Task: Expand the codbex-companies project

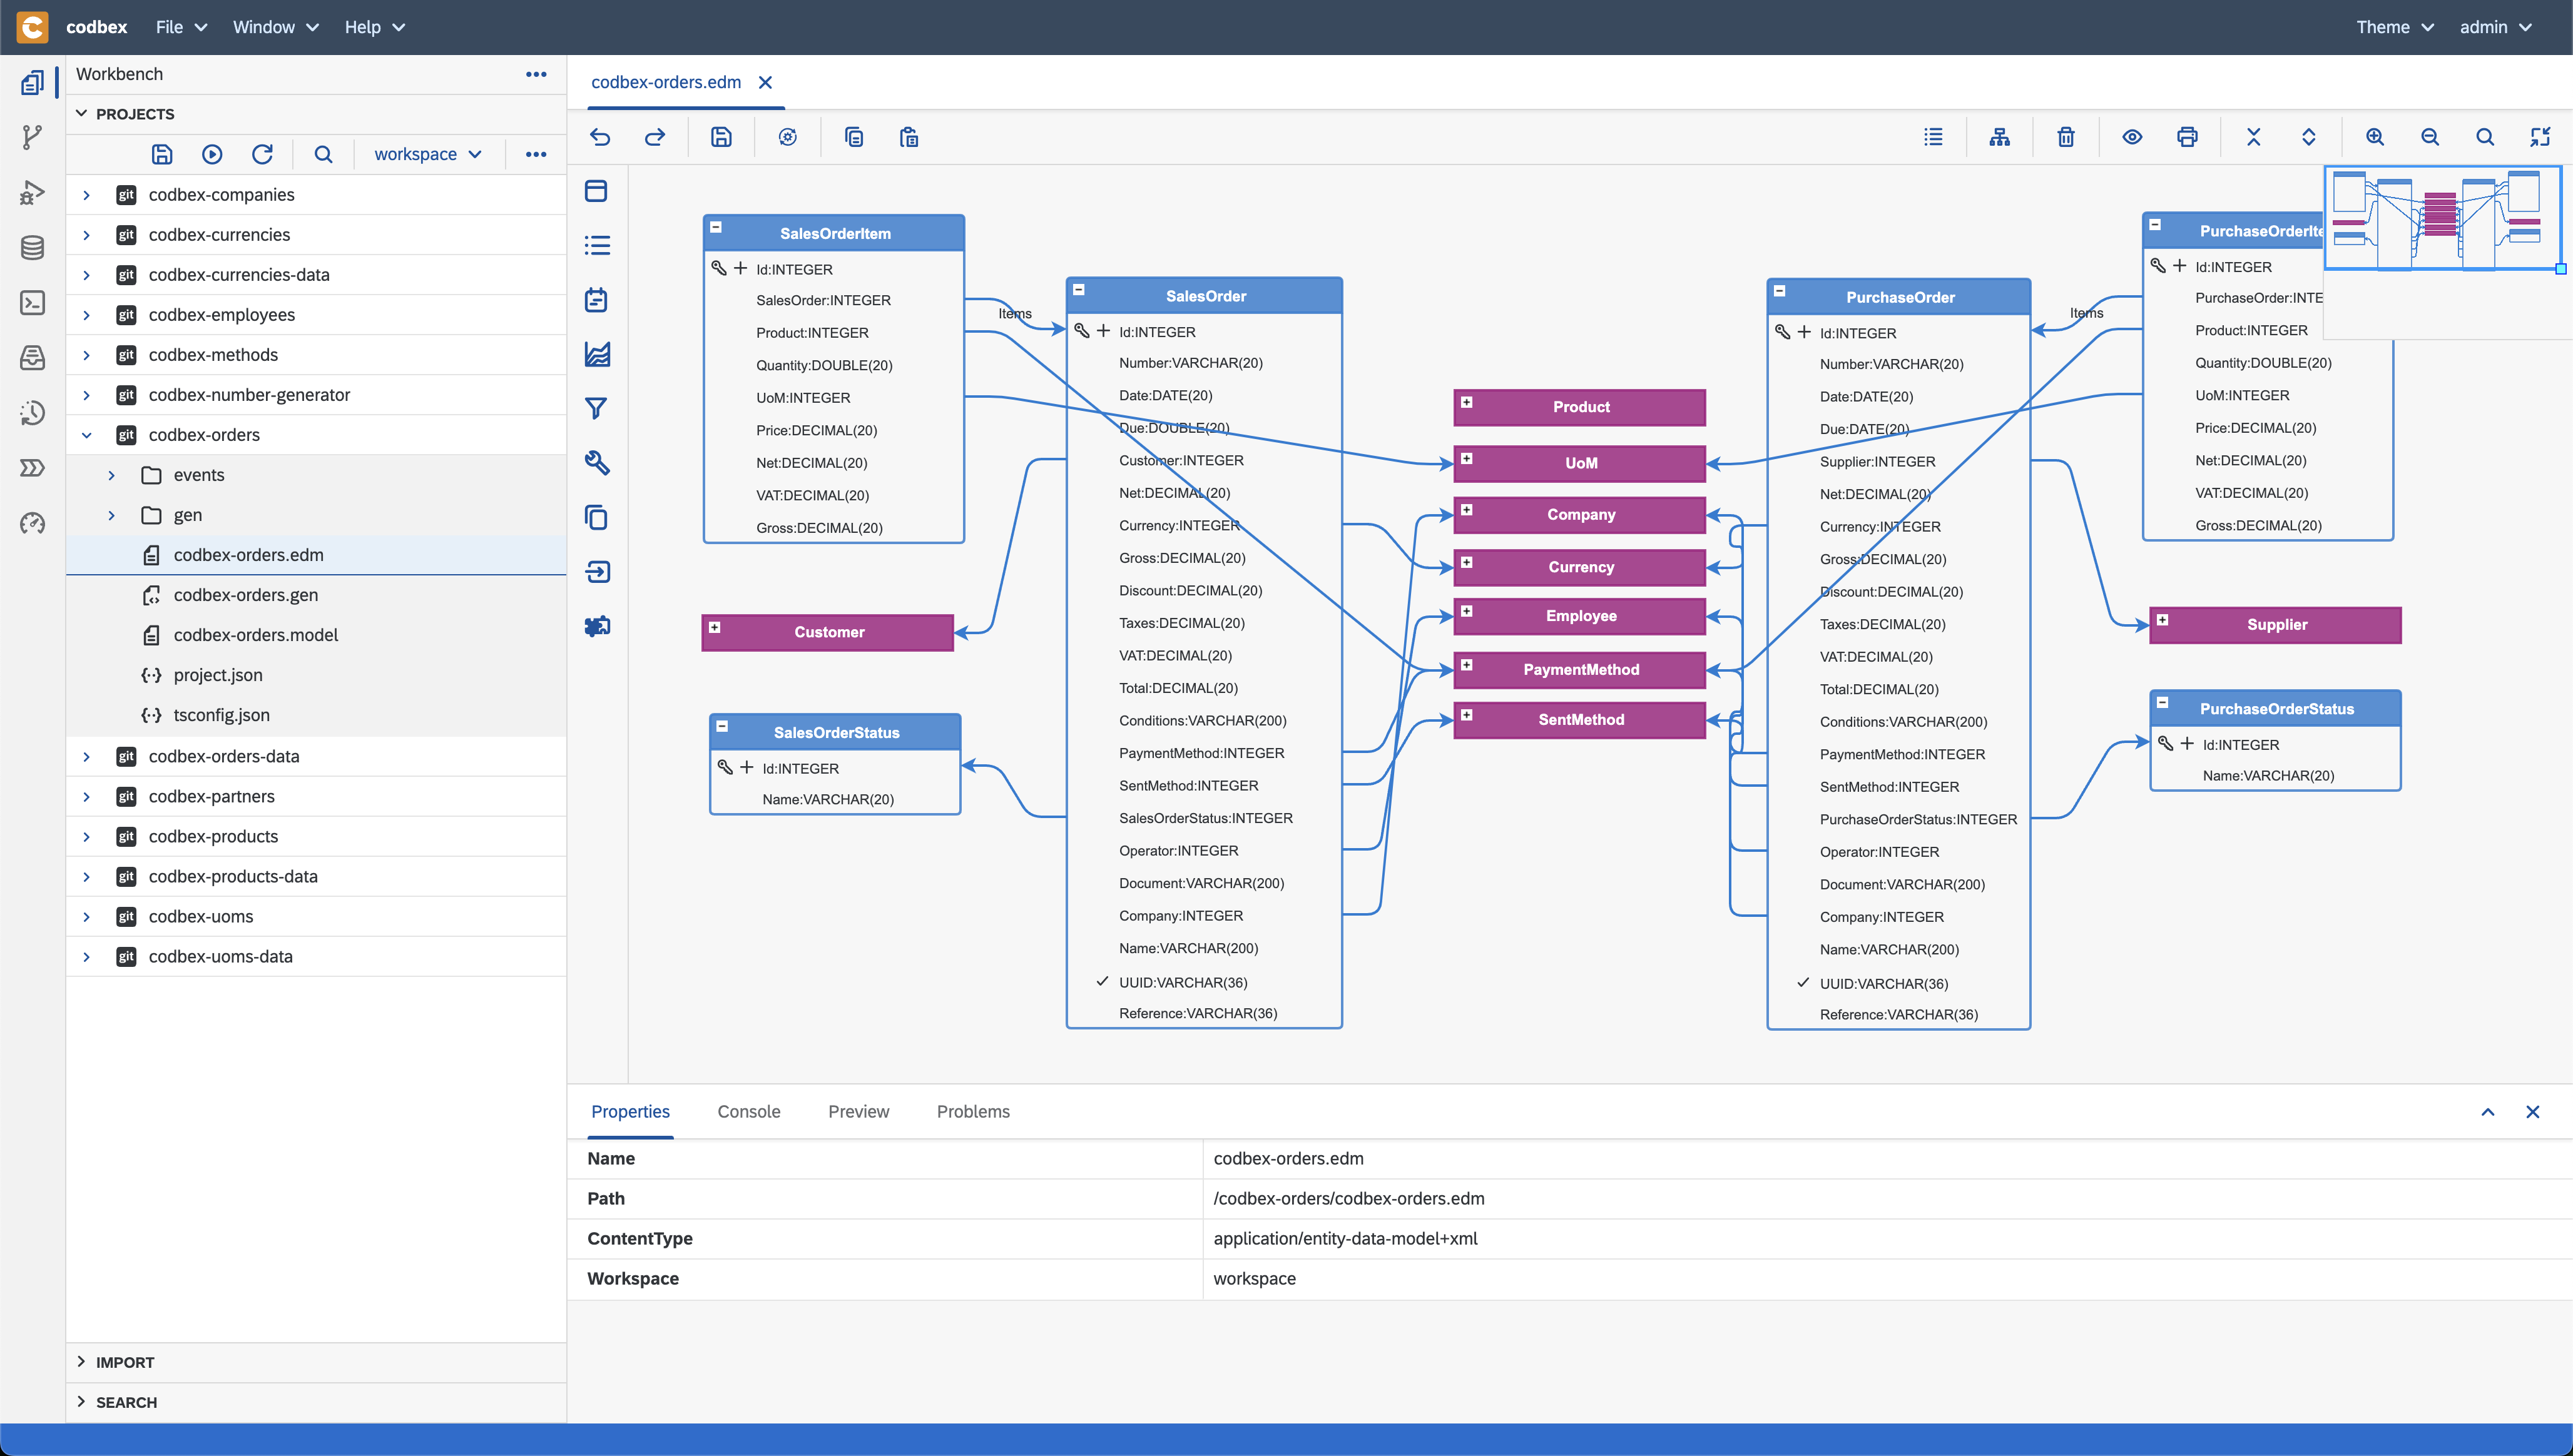Action: click(x=87, y=195)
